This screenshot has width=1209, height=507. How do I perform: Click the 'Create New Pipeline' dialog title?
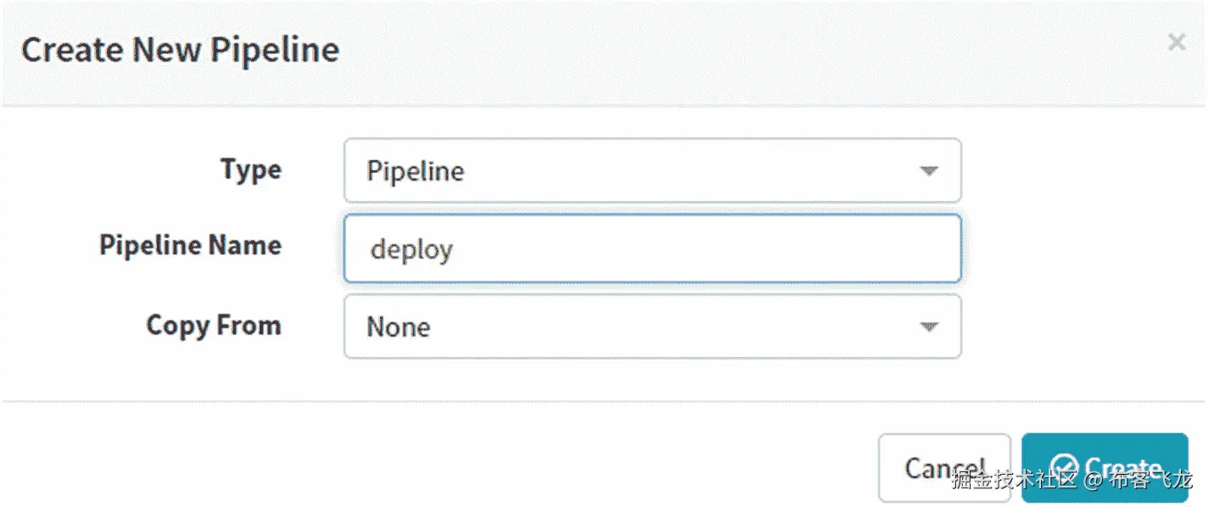point(180,50)
